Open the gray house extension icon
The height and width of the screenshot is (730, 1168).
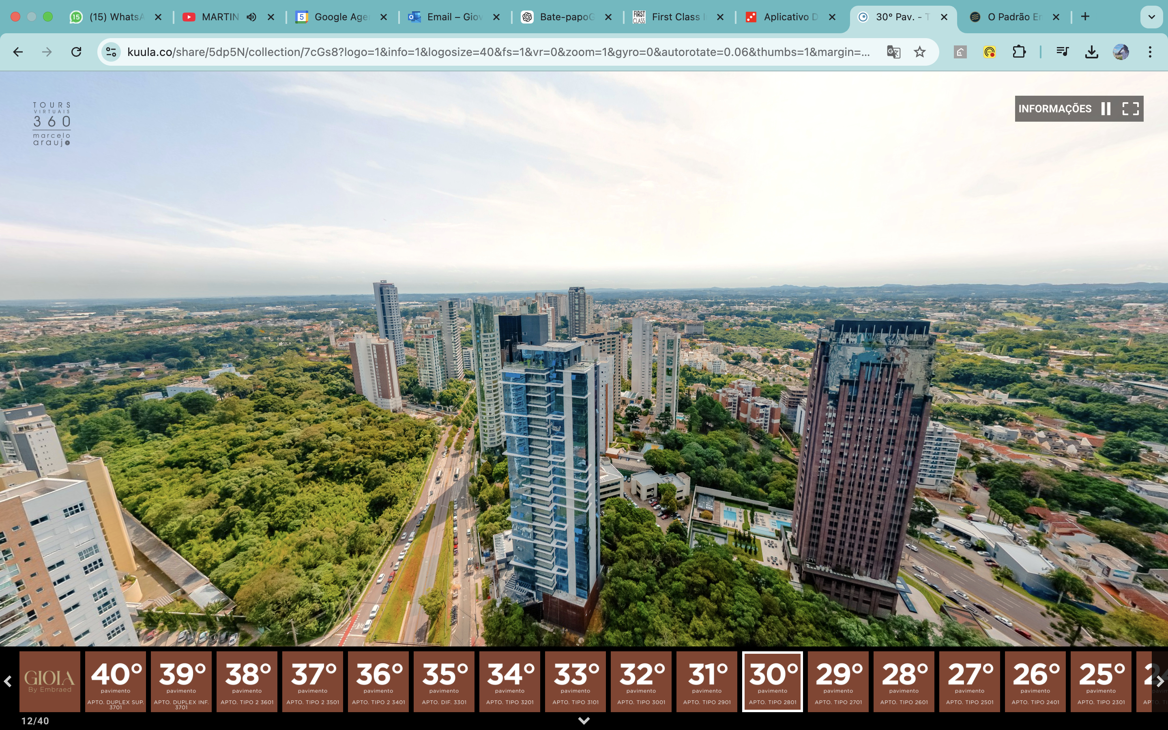coord(960,52)
